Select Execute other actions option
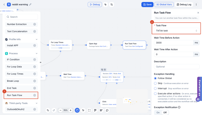This screenshot has width=202, height=115. click(155, 94)
